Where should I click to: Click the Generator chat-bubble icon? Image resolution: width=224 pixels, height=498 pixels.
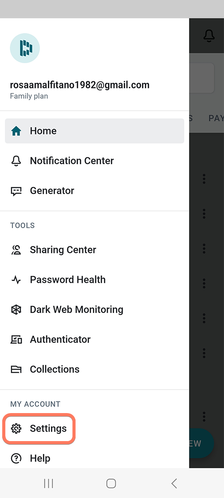click(16, 191)
